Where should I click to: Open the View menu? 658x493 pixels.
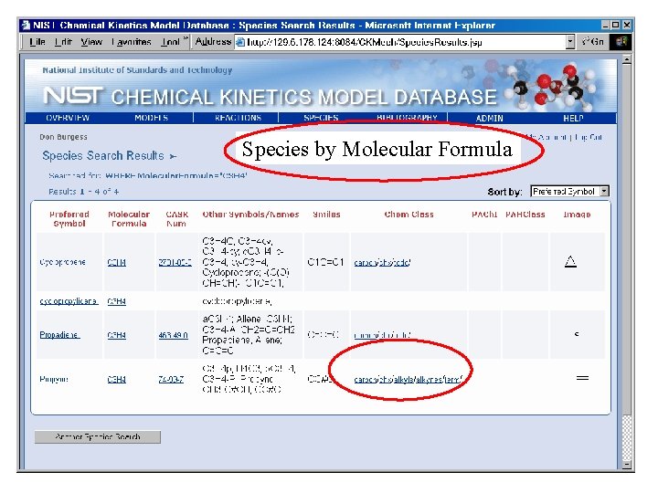[x=91, y=42]
